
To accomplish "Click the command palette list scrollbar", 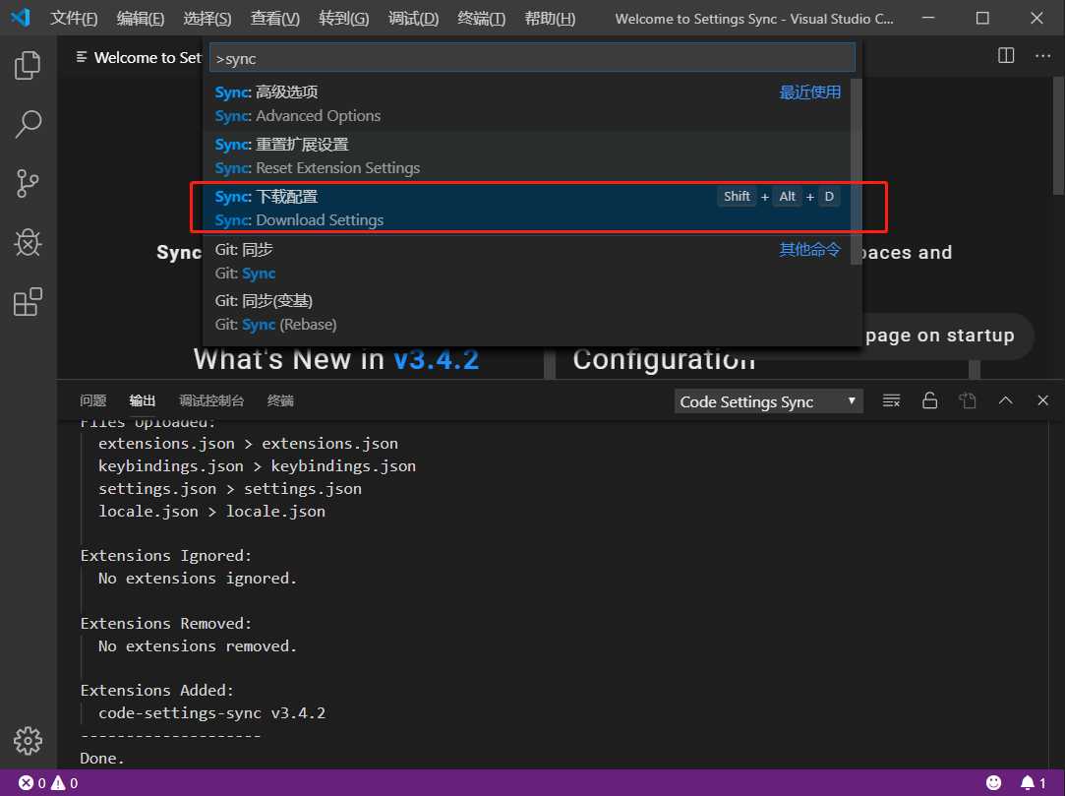I will pyautogui.click(x=856, y=171).
